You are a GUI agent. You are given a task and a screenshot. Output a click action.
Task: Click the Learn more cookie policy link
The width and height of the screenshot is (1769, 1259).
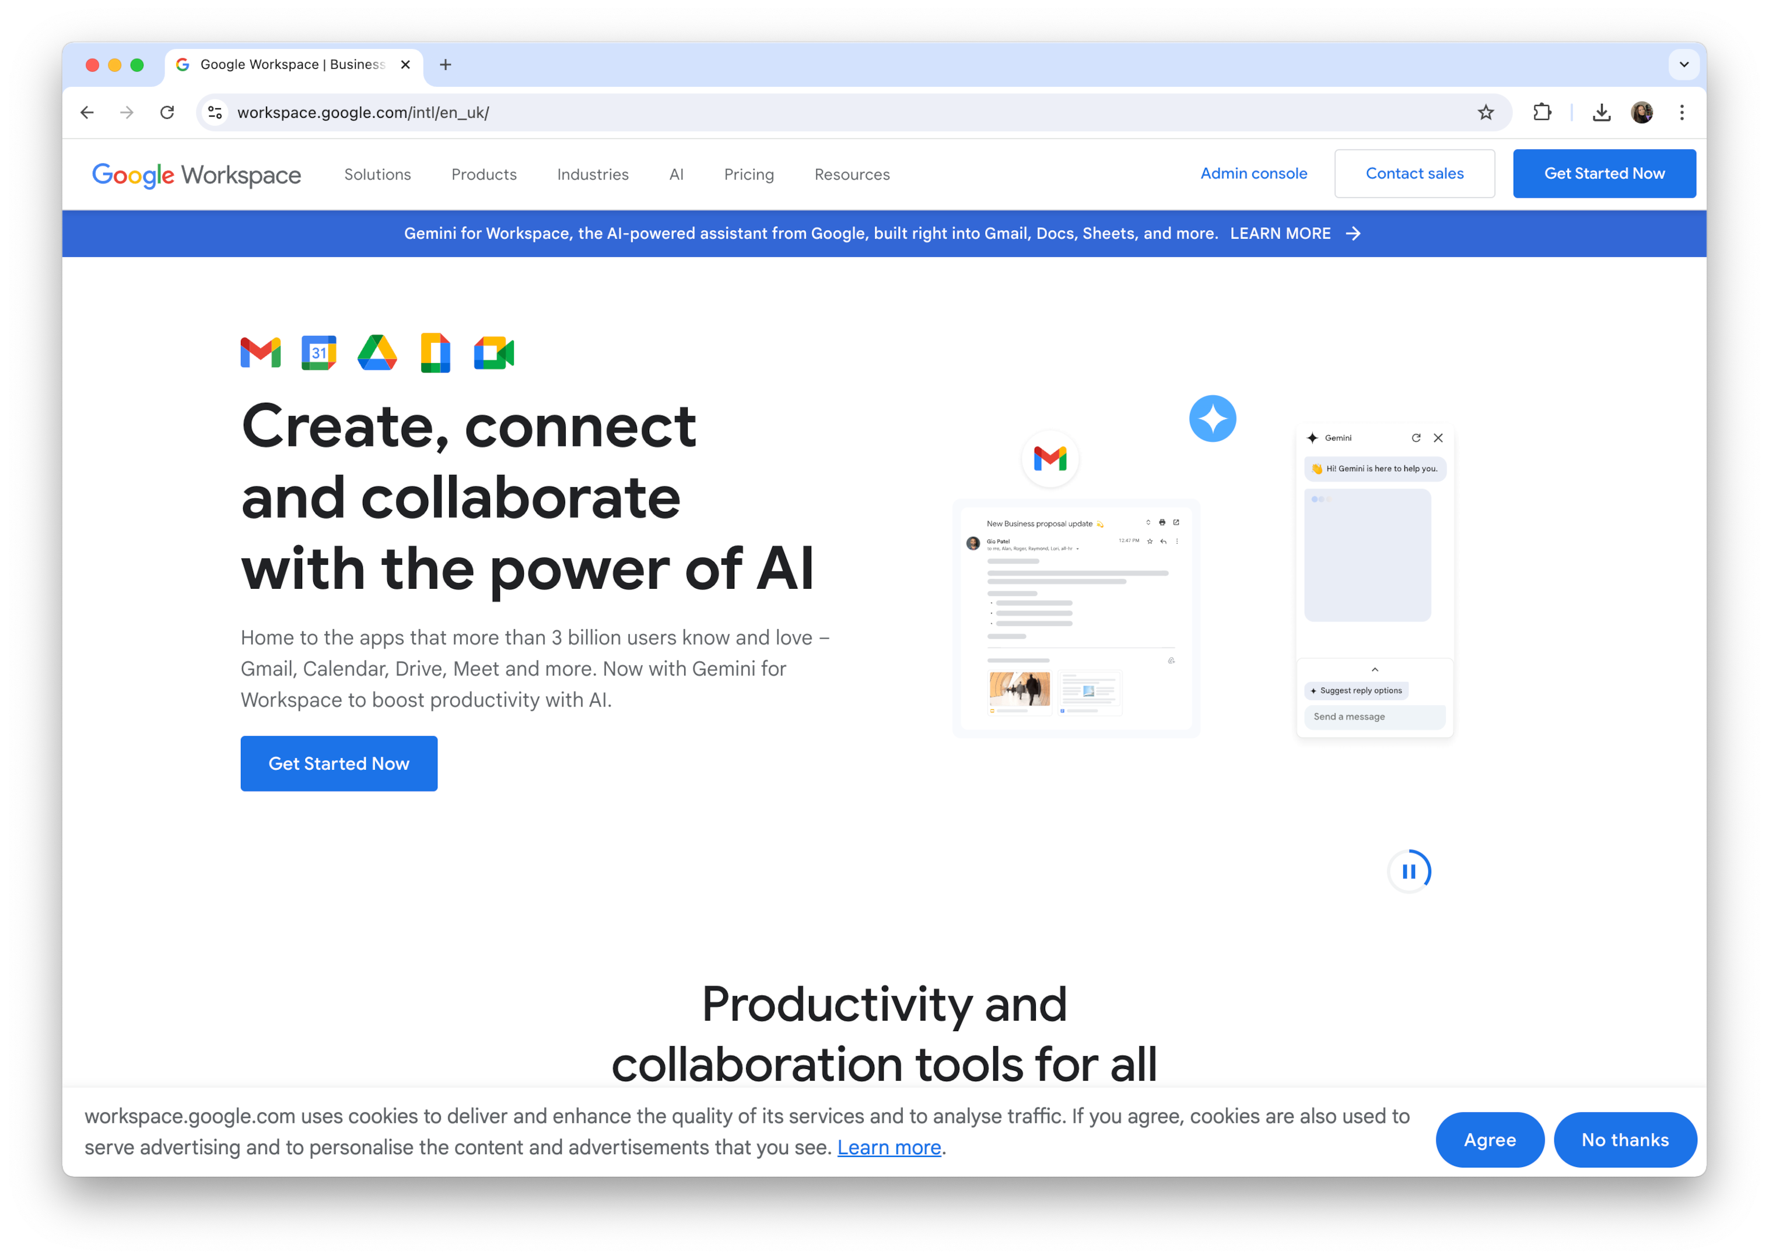coord(887,1149)
